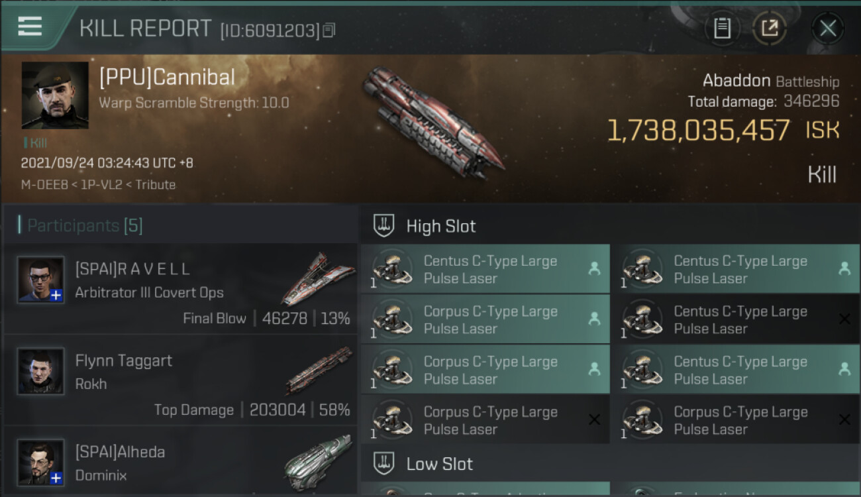Click Alheda's pilot portrait
861x497 pixels.
coord(41,463)
